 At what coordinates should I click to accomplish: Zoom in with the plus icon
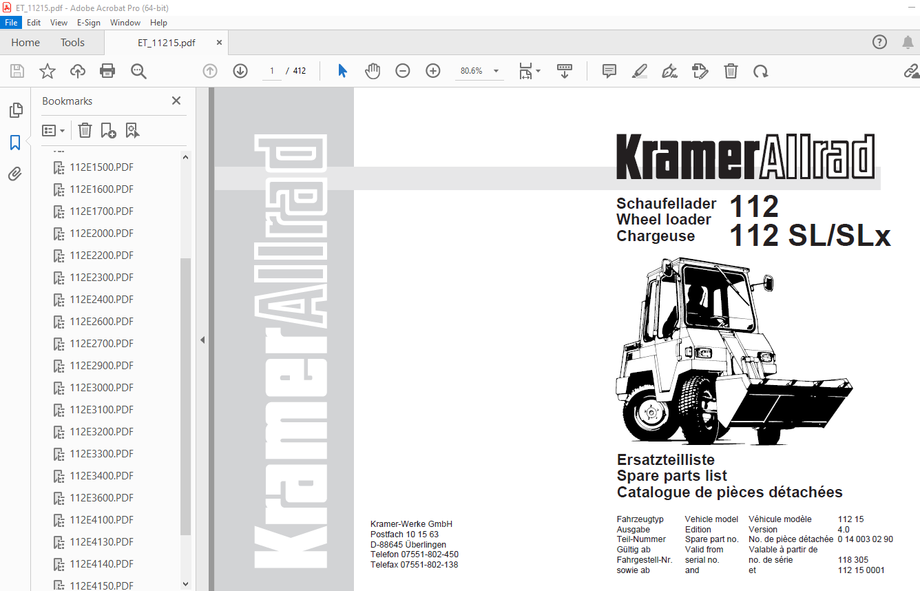click(x=433, y=71)
